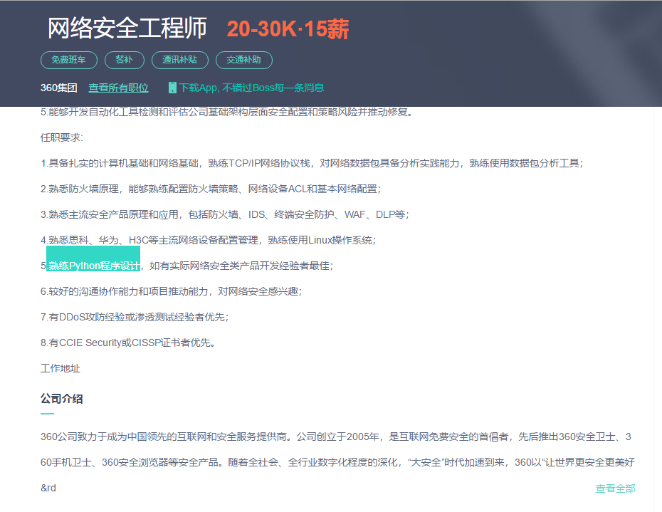Select the 公司介绍 section heading

(61, 398)
